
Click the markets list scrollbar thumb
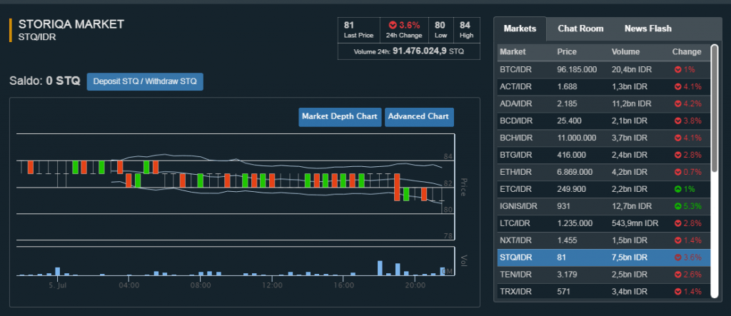click(x=714, y=108)
